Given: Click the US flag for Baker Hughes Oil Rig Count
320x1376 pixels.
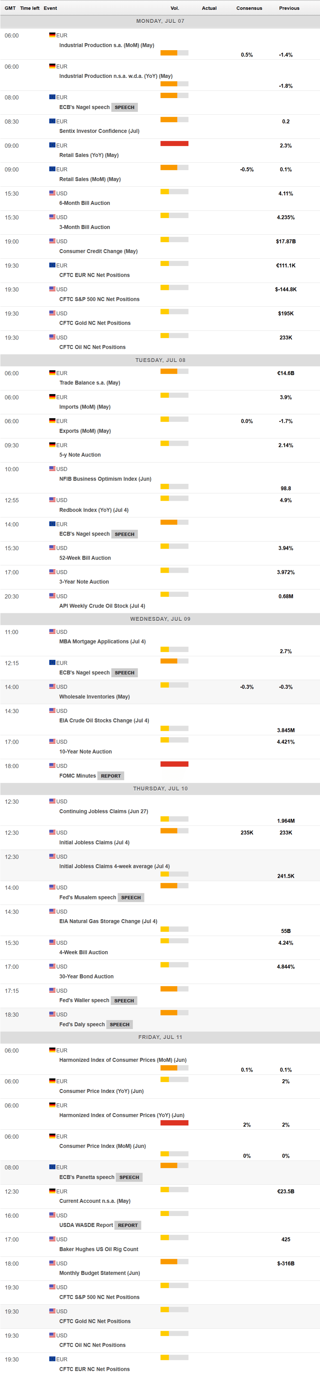Looking at the screenshot, I should (52, 1239).
